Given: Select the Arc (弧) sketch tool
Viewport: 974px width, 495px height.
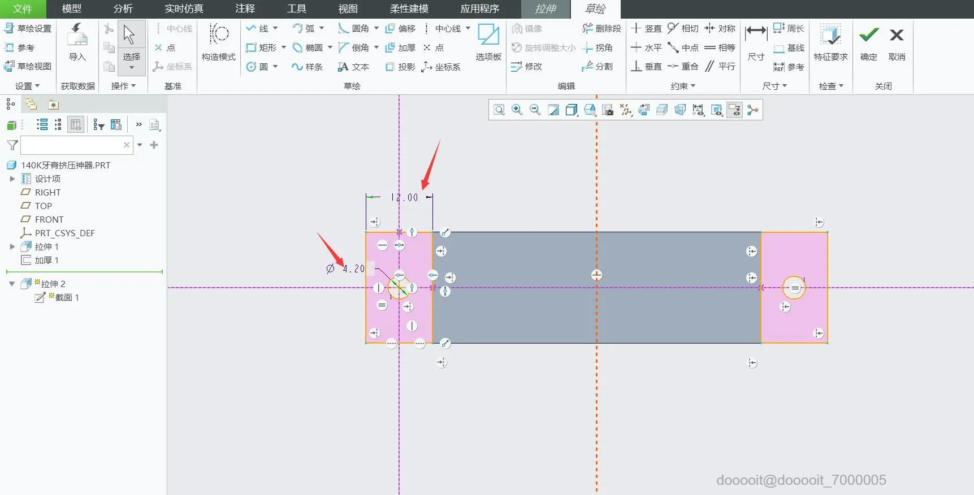Looking at the screenshot, I should [304, 28].
